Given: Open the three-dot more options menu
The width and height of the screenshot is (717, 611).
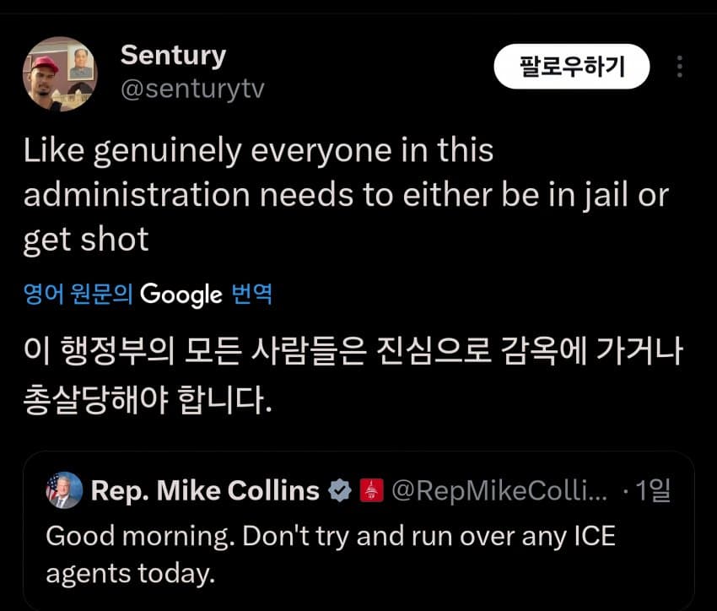Looking at the screenshot, I should [x=680, y=68].
